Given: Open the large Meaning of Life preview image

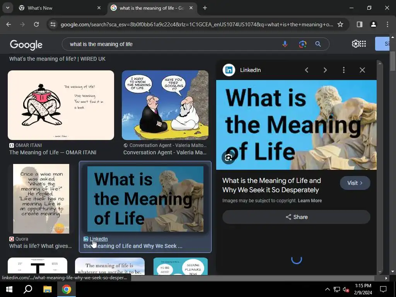Looking at the screenshot, I should [296, 125].
